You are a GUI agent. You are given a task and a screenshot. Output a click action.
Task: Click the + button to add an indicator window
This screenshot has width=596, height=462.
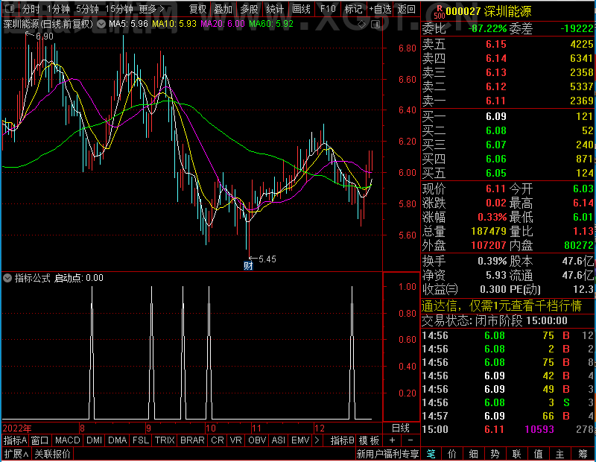click(x=393, y=440)
